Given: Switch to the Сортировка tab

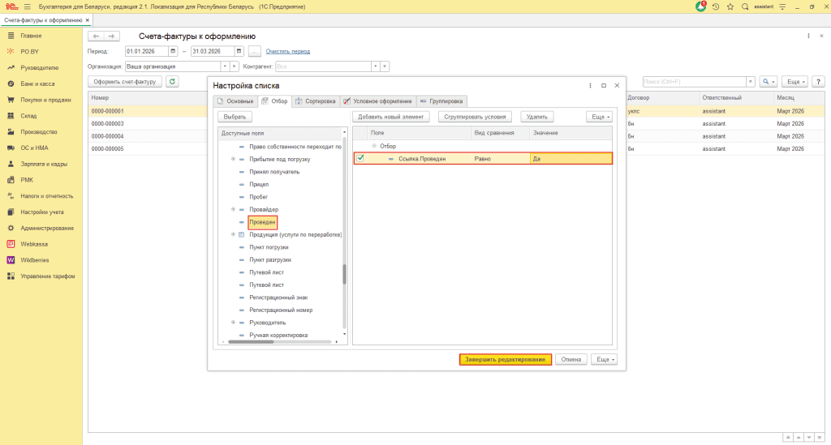Looking at the screenshot, I should coord(316,101).
